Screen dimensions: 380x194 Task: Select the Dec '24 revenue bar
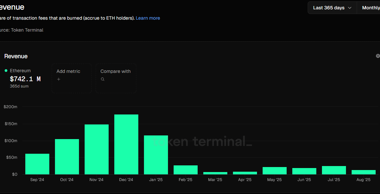(126, 144)
